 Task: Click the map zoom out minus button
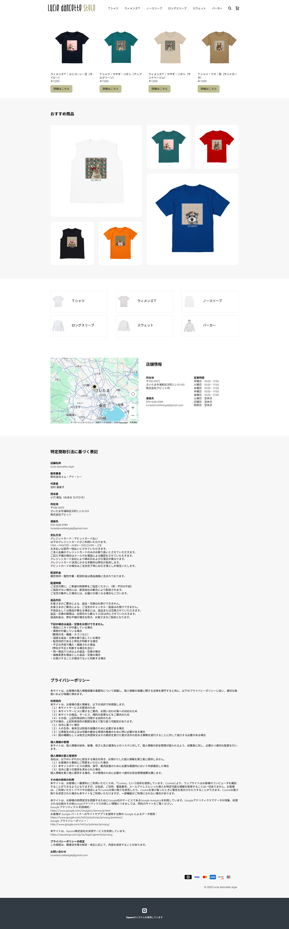tap(133, 415)
